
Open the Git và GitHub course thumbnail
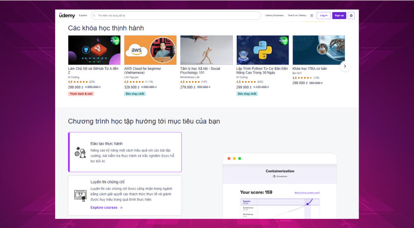(x=94, y=50)
